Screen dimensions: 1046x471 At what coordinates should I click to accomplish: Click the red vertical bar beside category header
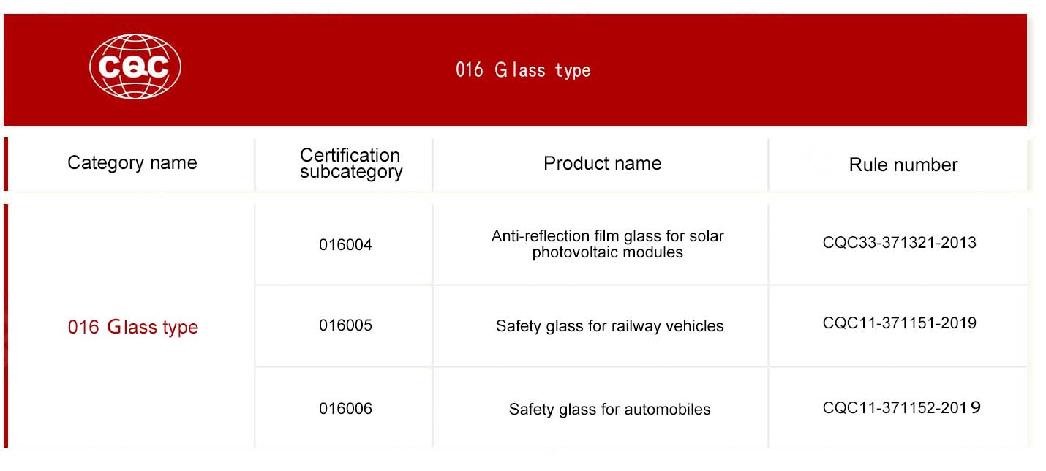[x=6, y=165]
